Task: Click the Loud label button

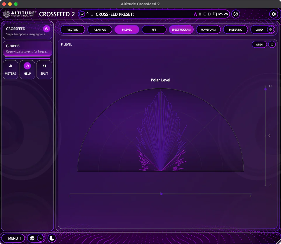Action: click(259, 30)
